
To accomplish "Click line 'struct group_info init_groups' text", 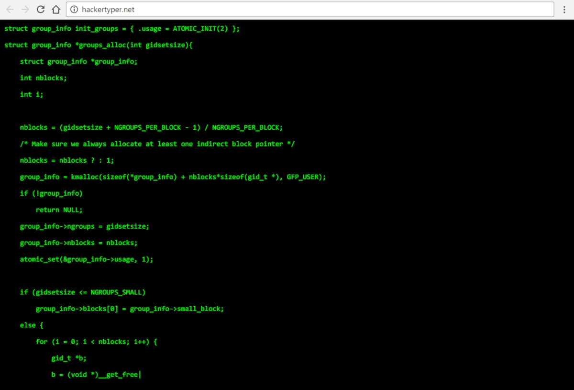I will (122, 29).
